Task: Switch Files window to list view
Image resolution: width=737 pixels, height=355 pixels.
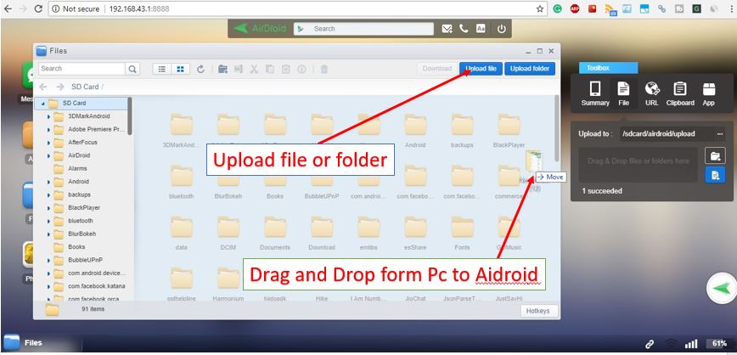Action: [x=161, y=69]
